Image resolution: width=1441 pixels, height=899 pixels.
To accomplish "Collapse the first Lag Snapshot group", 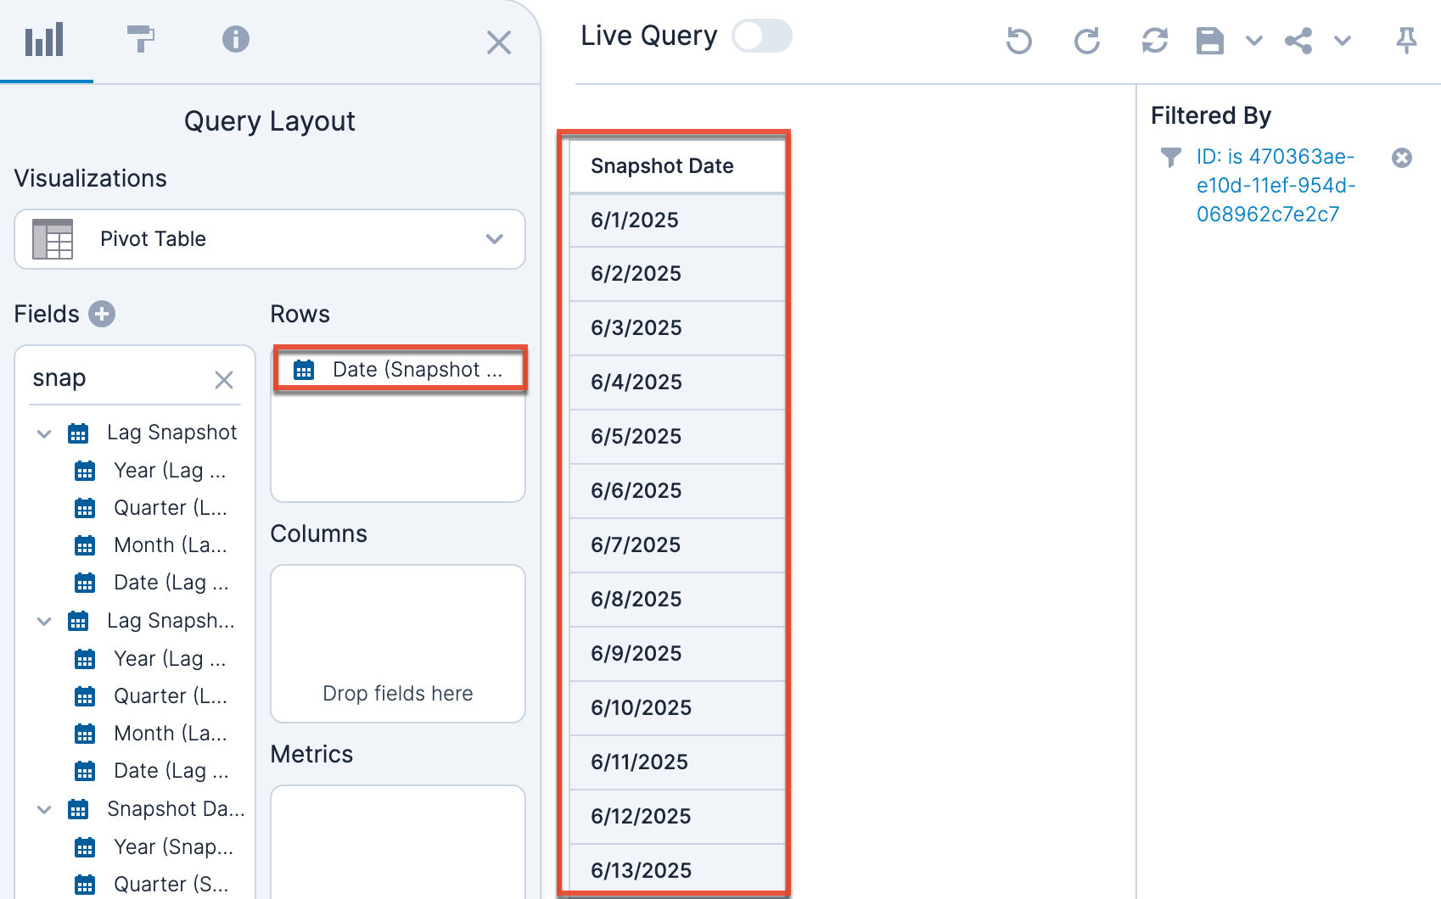I will coord(44,434).
